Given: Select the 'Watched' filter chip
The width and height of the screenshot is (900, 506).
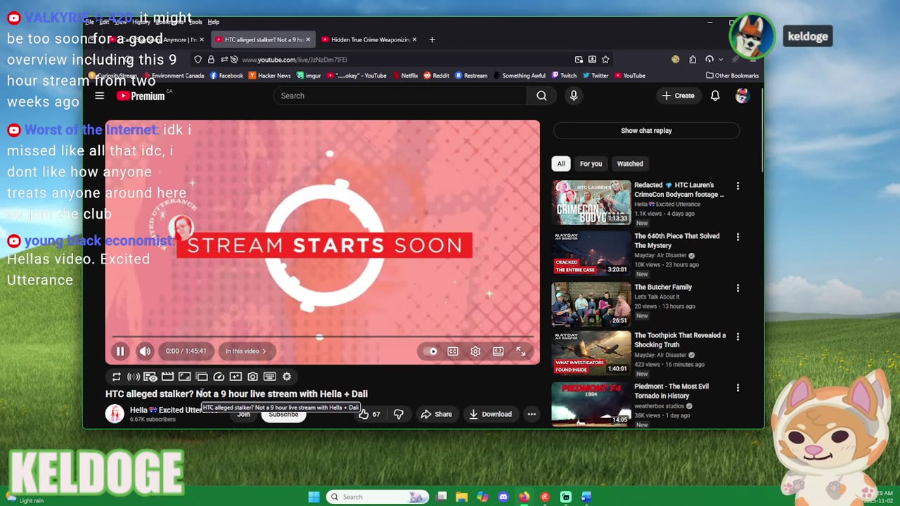Looking at the screenshot, I should (630, 164).
